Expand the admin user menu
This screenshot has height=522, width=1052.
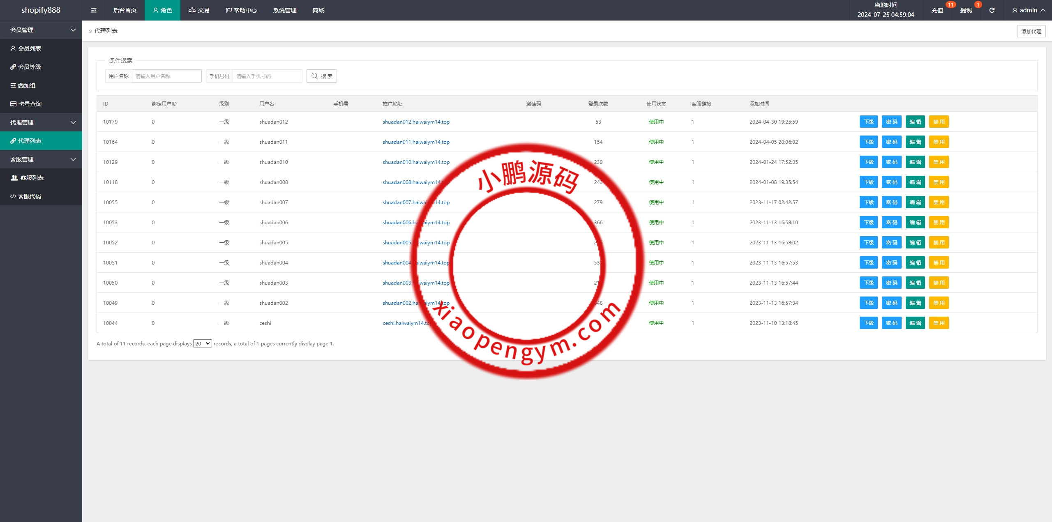pos(1029,10)
